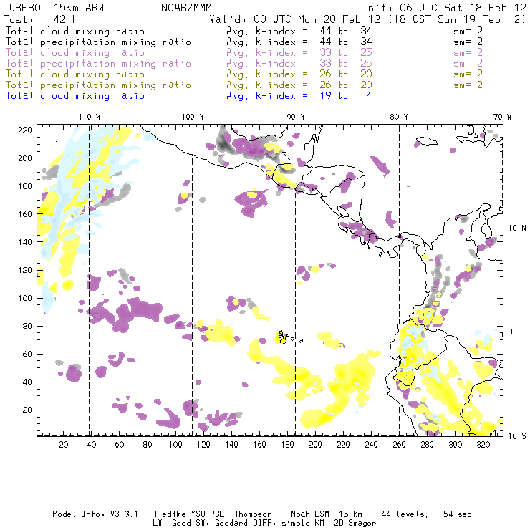
Task: Click the 'Fcst: 42 h' forecast hour text
Action: [41, 19]
